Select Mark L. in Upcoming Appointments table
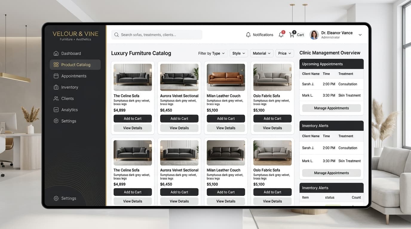Viewport: 411px width, 229px height. tap(308, 95)
